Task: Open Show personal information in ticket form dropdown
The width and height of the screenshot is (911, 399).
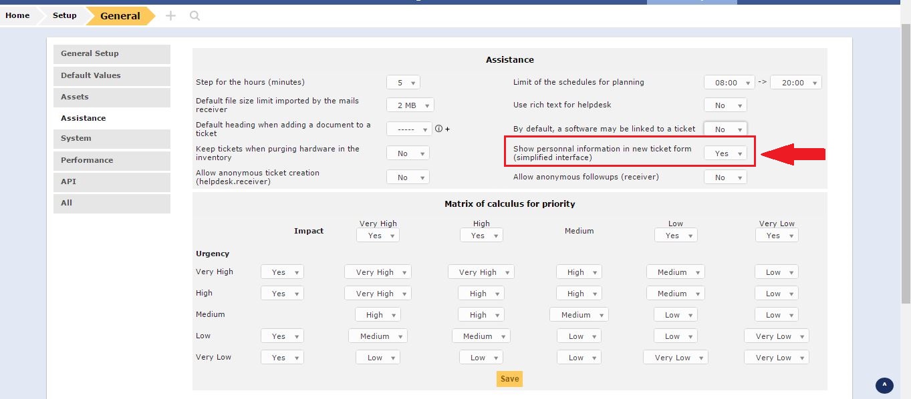Action: click(x=725, y=153)
